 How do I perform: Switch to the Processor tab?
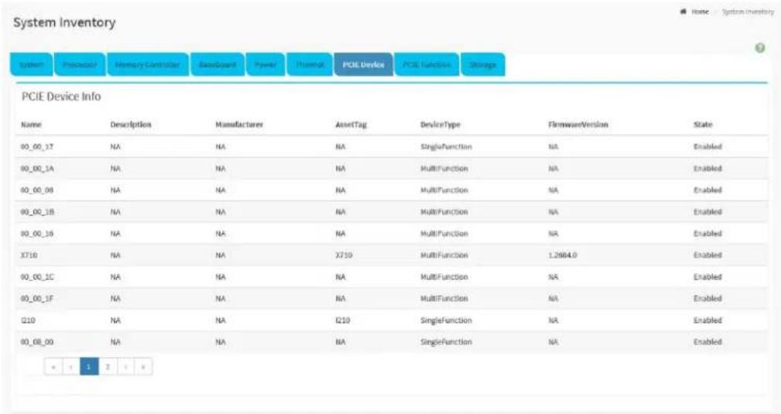click(80, 65)
